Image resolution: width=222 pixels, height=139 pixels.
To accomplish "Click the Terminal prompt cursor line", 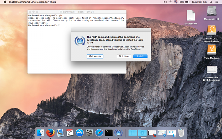I will pyautogui.click(x=44, y=25).
